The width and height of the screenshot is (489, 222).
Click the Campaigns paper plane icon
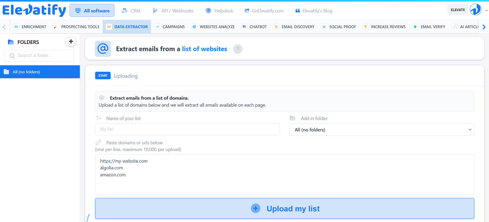click(157, 27)
